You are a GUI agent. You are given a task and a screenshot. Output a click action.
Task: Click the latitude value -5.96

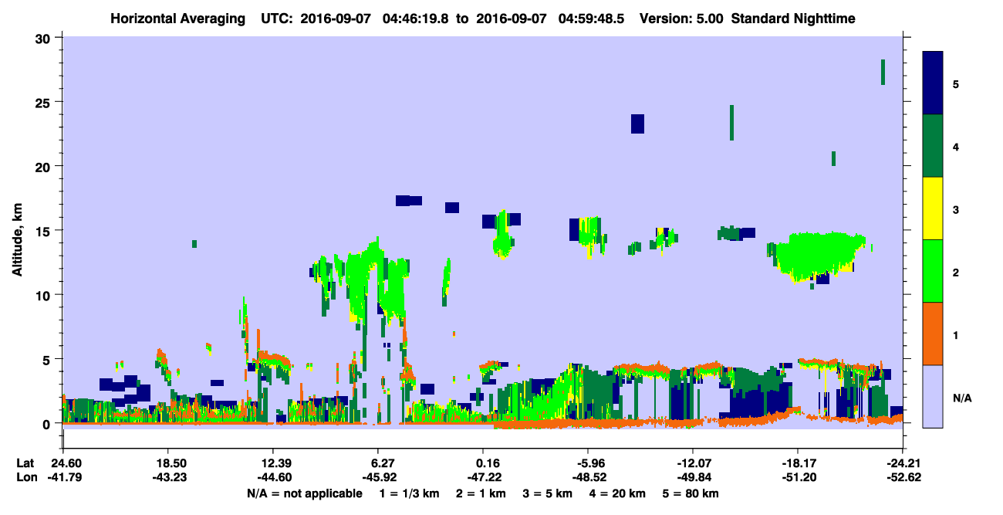[588, 463]
